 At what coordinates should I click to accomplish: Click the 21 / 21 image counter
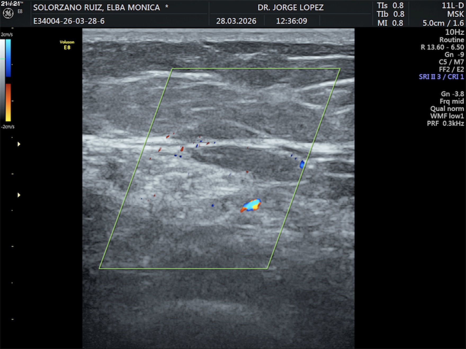point(10,4)
